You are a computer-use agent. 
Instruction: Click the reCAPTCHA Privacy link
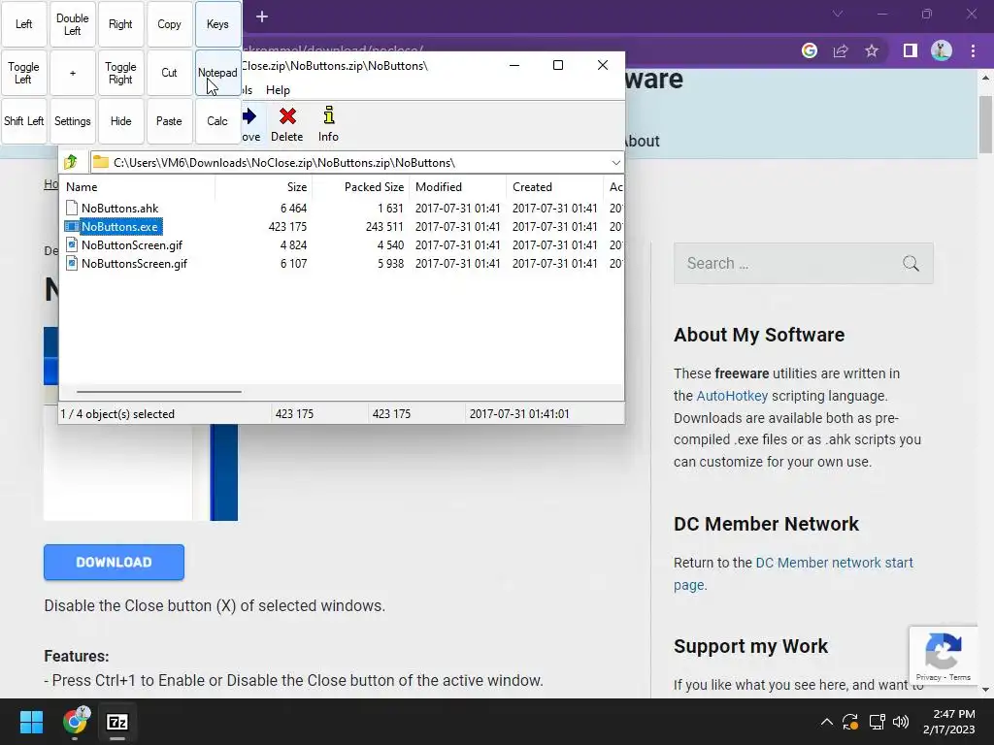point(928,677)
